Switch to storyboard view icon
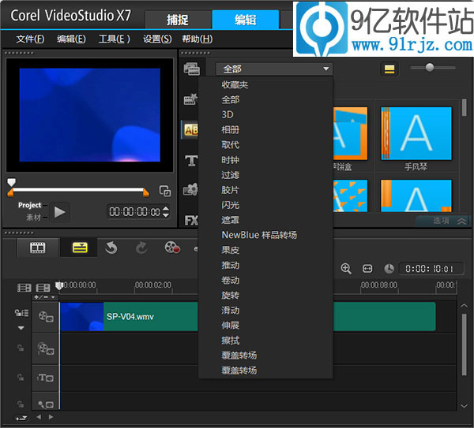Image resolution: width=474 pixels, height=428 pixels. 37,247
